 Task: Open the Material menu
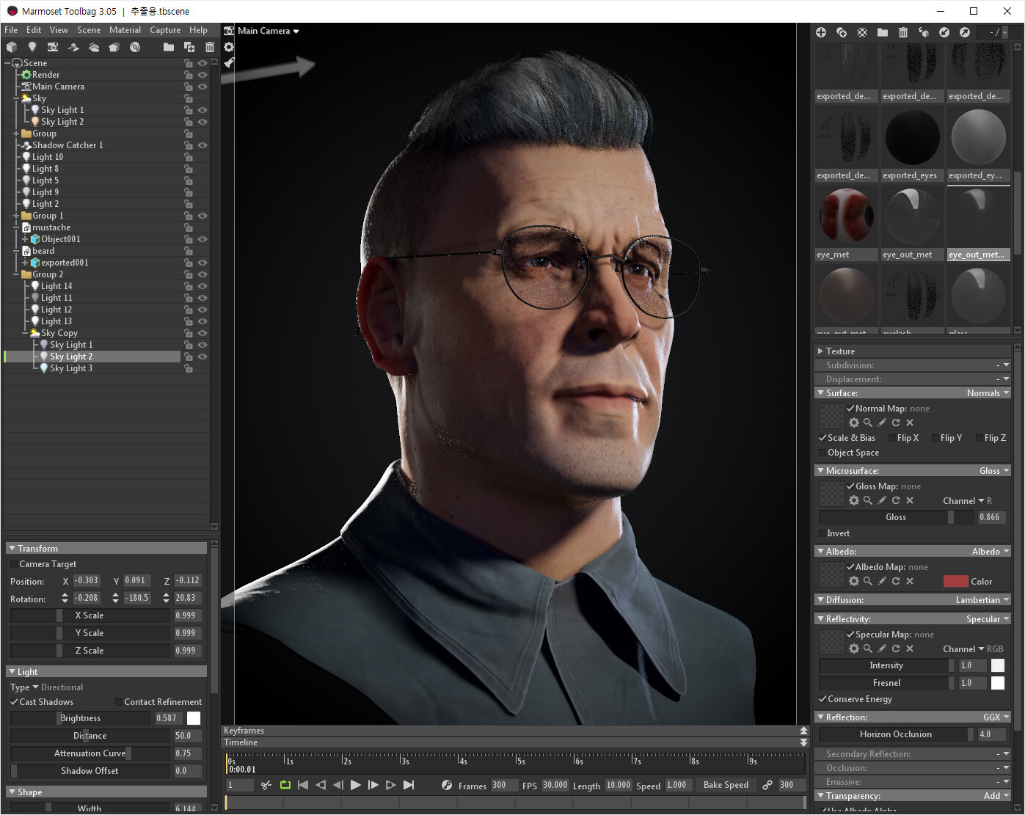tap(125, 30)
